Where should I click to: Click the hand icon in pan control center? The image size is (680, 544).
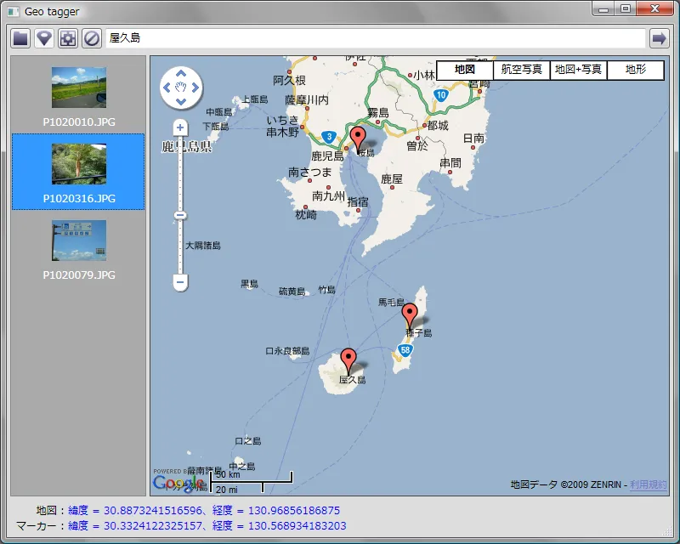point(181,87)
